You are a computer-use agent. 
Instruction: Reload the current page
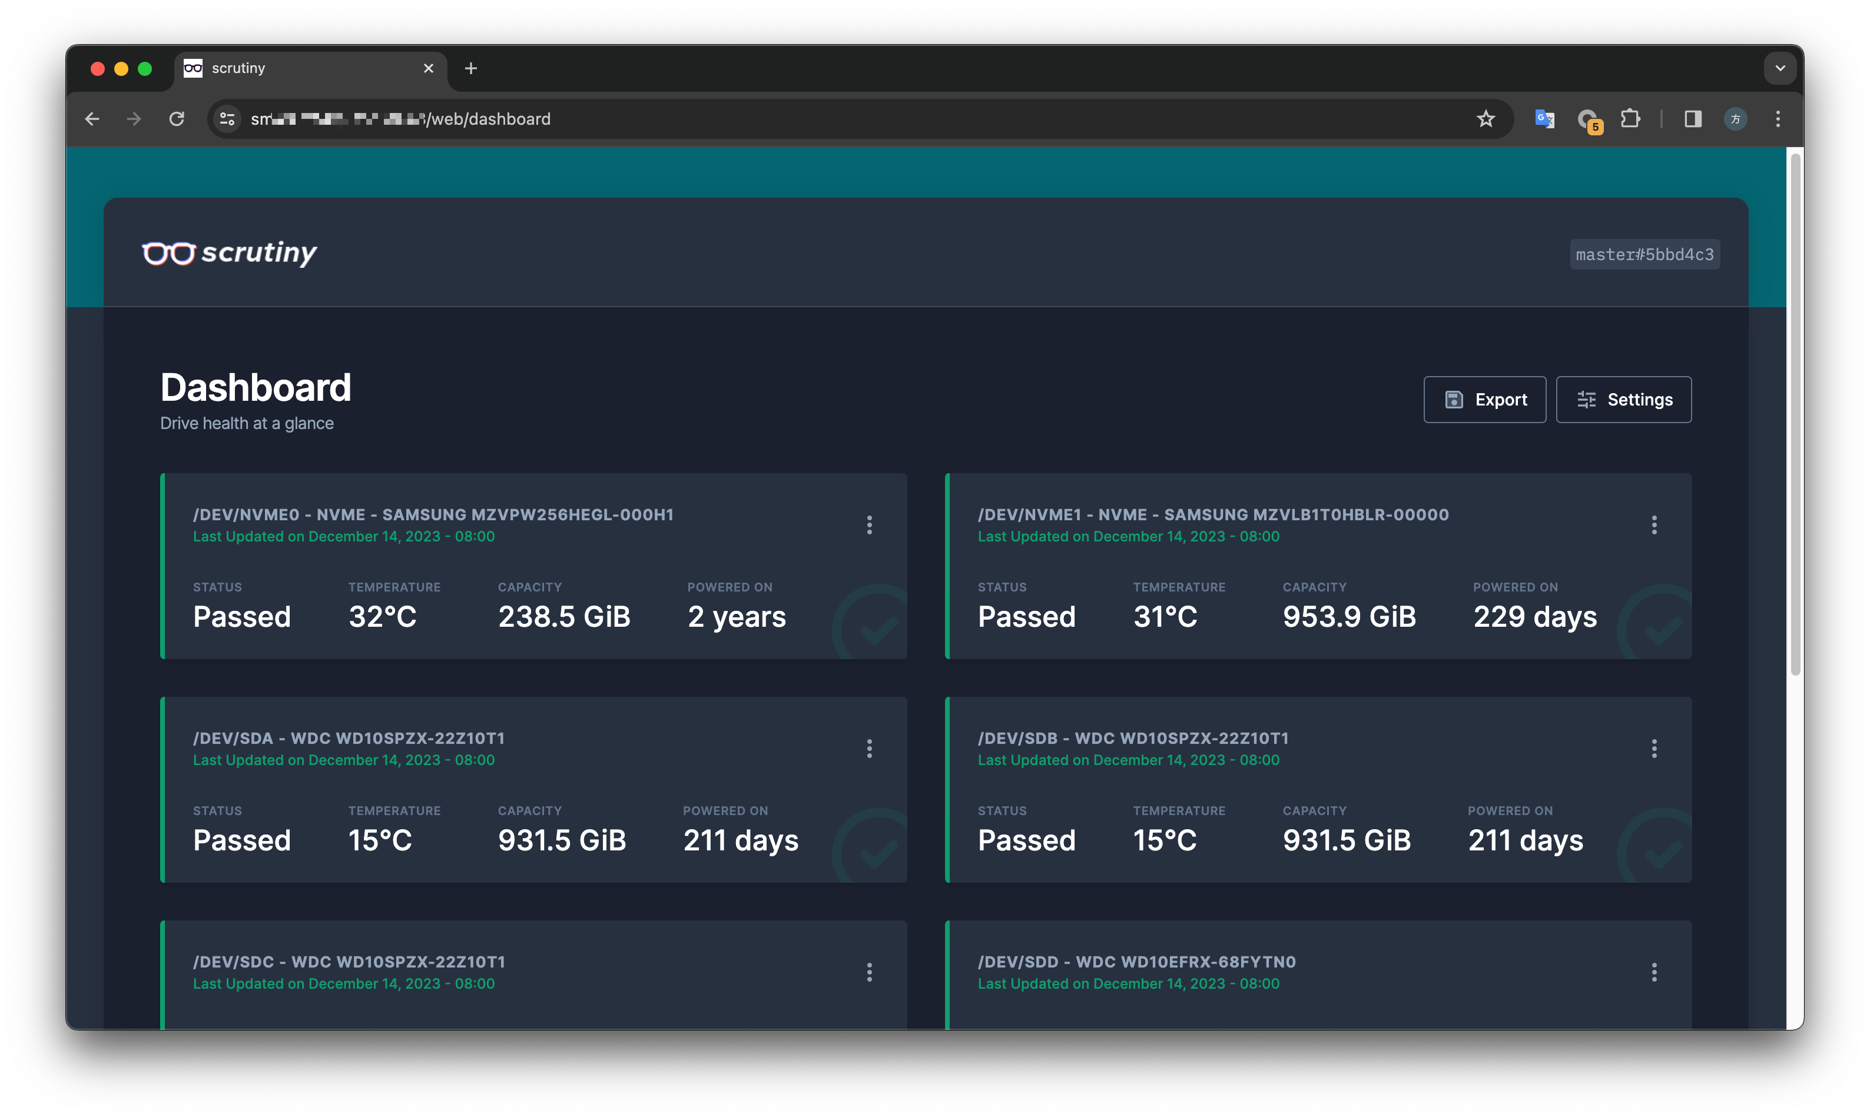pos(177,119)
